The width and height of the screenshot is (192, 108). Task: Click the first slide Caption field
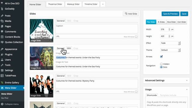point(97,29)
